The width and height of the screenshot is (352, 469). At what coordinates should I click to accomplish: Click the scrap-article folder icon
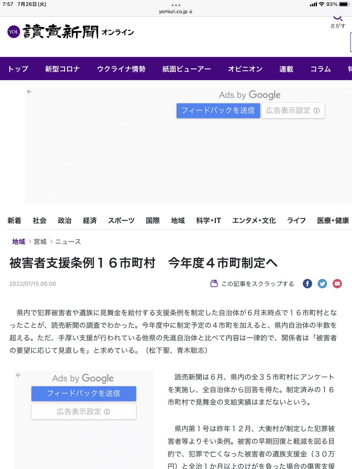(x=214, y=284)
